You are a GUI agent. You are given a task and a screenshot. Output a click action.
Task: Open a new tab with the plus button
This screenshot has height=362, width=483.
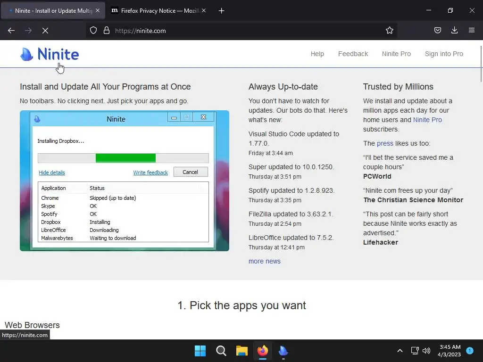221,11
